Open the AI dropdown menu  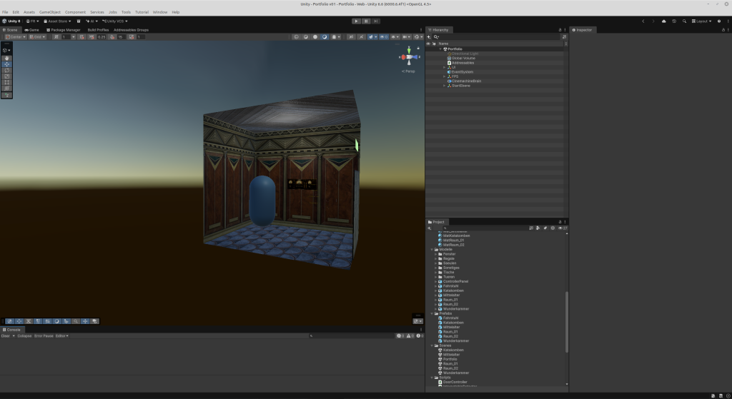pos(91,21)
